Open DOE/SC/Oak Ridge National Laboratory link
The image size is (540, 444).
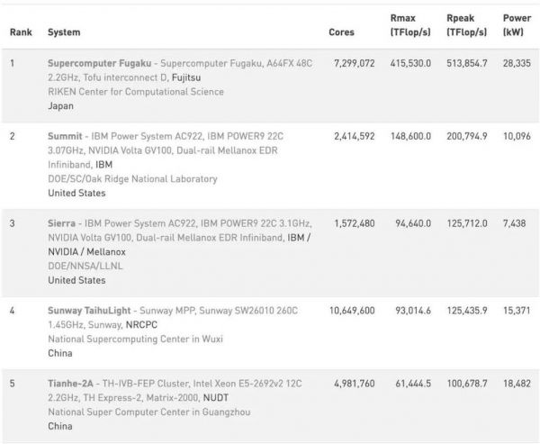pyautogui.click(x=132, y=179)
